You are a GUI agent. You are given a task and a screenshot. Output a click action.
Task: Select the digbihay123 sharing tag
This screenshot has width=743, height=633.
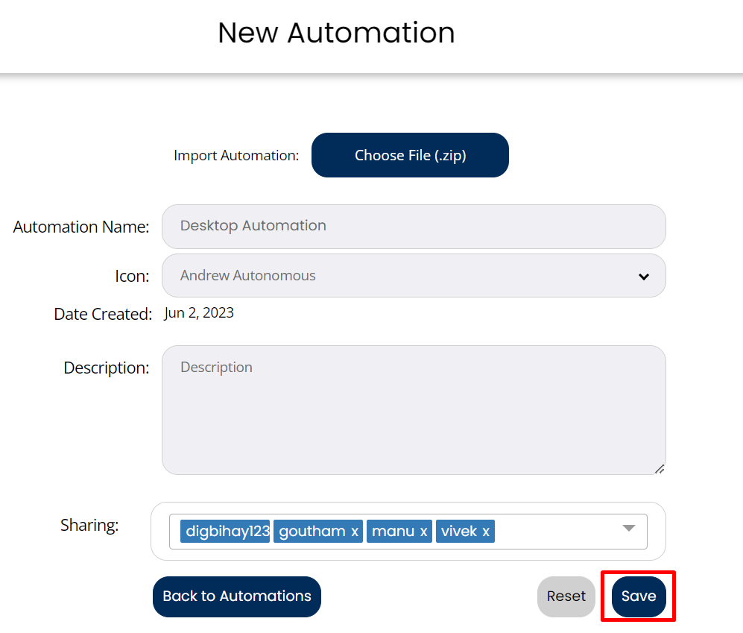(227, 532)
